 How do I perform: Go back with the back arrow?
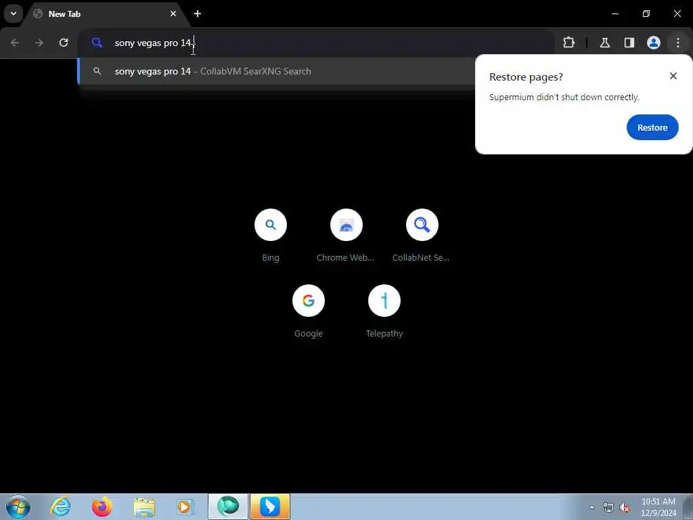pos(15,43)
